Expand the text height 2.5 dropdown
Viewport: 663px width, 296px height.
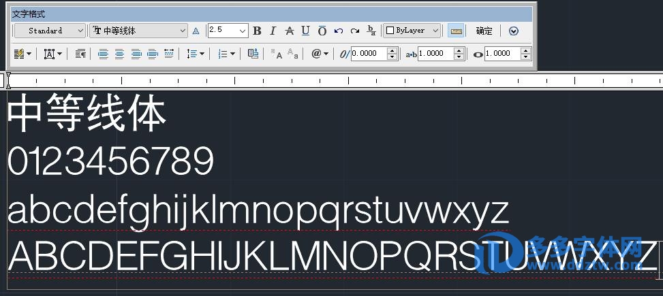point(243,31)
